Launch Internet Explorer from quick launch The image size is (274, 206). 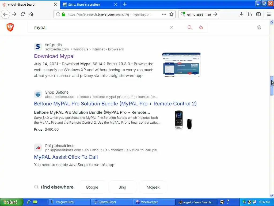[29, 202]
